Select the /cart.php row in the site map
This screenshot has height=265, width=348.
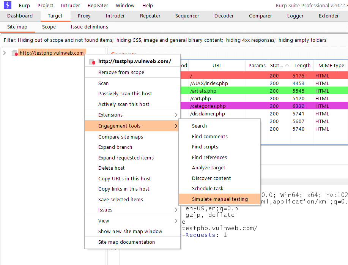click(x=201, y=98)
